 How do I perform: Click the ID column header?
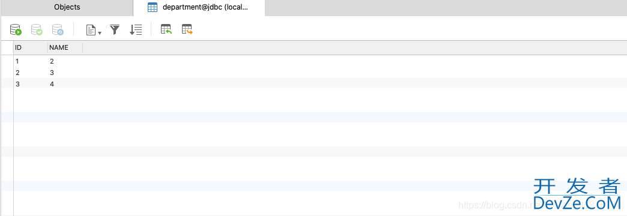pyautogui.click(x=31, y=47)
